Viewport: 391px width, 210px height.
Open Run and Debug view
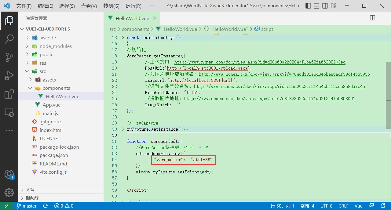9,75
